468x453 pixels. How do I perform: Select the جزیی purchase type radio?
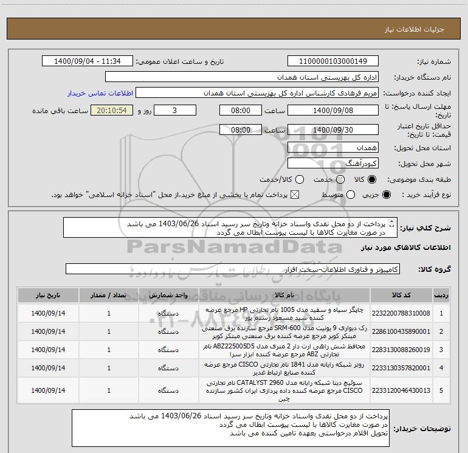[386, 195]
